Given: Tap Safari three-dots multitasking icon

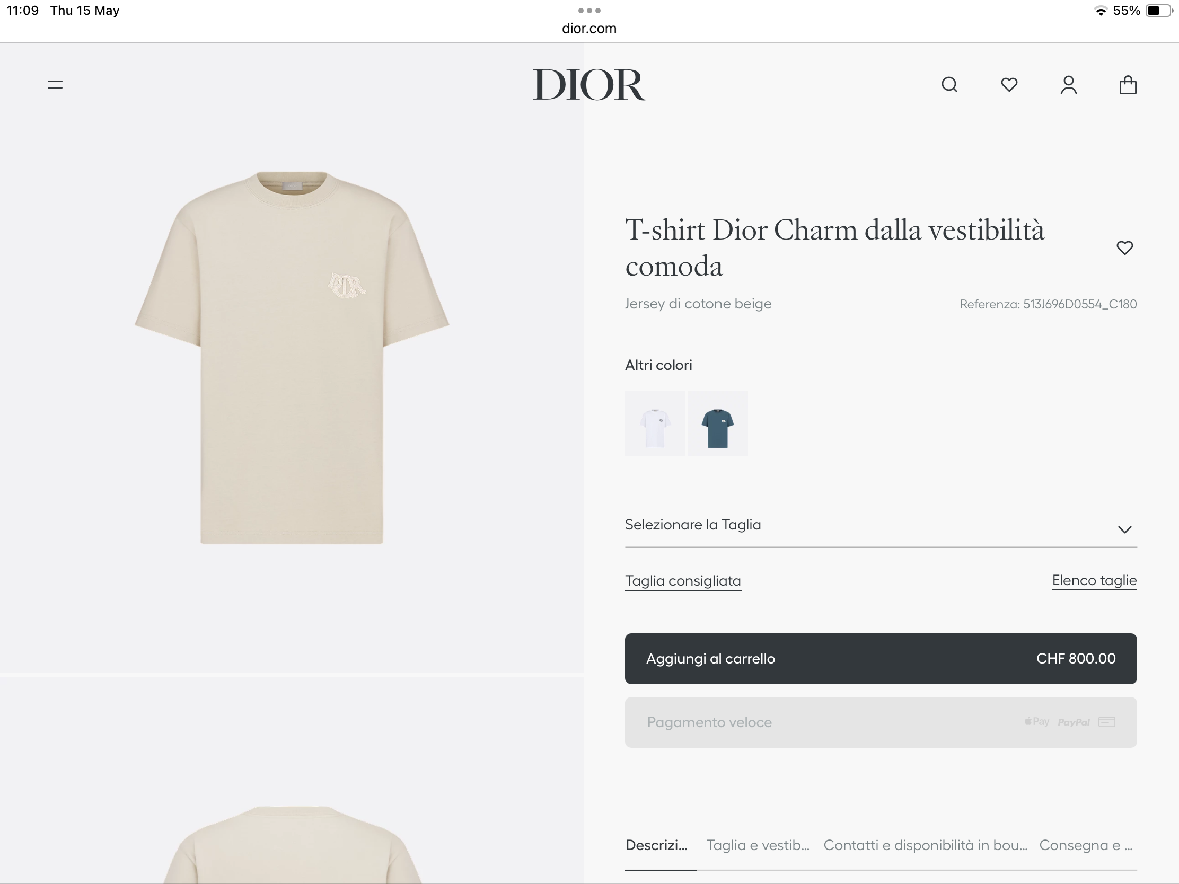Looking at the screenshot, I should [x=589, y=11].
